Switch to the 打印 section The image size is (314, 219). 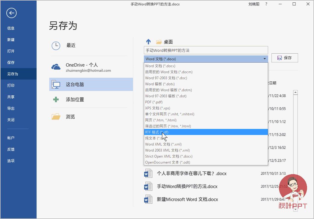click(x=11, y=85)
